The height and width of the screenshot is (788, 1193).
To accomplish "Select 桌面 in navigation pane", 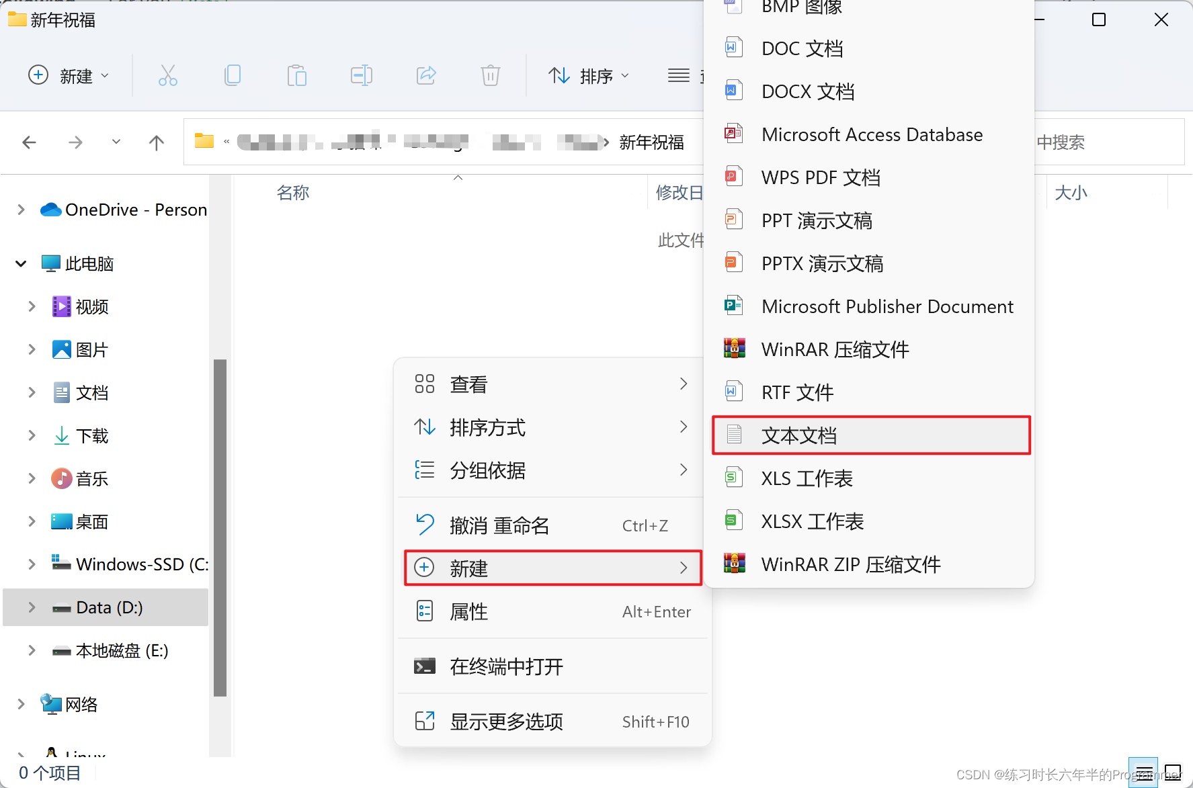I will pos(92,521).
